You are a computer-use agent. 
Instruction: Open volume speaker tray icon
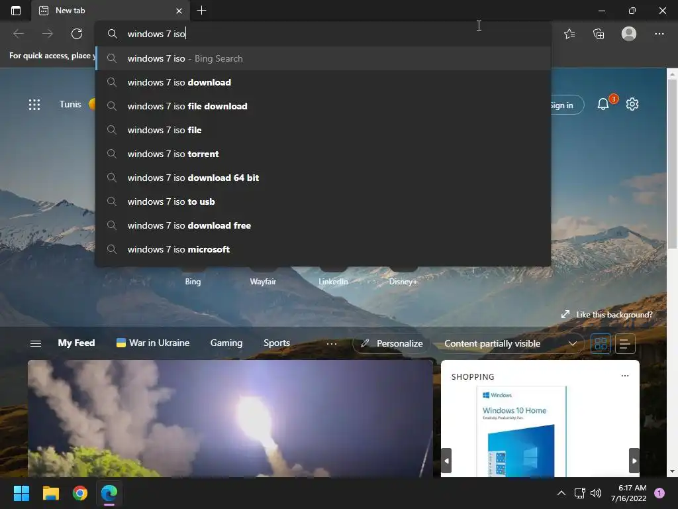(x=596, y=493)
